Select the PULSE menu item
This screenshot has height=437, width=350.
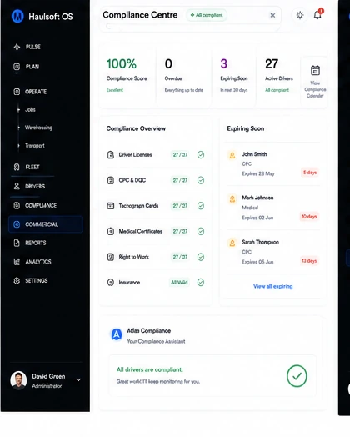[32, 47]
